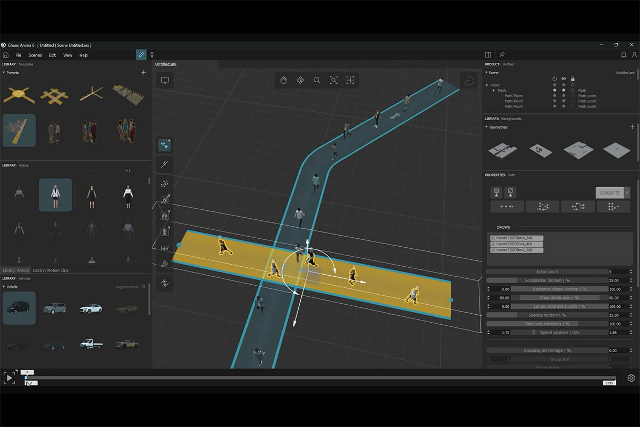
Task: Click the pin icon in top bar
Action: (502, 55)
